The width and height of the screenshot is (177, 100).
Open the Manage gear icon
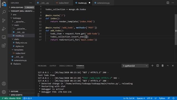(x=4, y=92)
